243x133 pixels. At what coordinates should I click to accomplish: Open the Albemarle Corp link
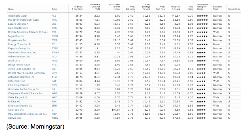(17, 16)
